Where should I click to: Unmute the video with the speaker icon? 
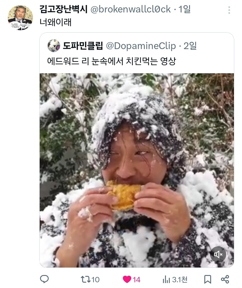pyautogui.click(x=218, y=254)
